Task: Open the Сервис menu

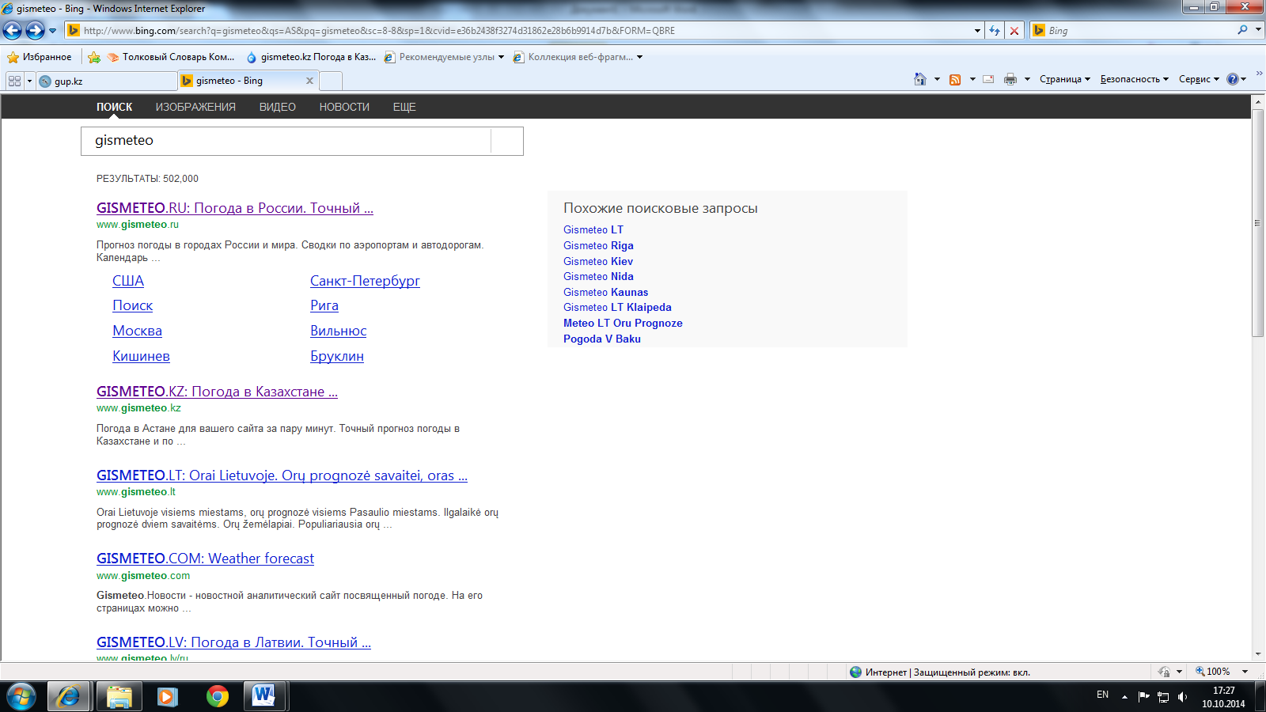Action: click(x=1199, y=79)
